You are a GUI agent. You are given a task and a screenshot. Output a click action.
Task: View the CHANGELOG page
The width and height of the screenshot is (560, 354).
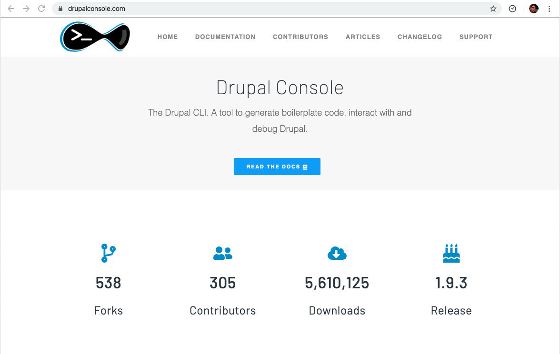420,37
